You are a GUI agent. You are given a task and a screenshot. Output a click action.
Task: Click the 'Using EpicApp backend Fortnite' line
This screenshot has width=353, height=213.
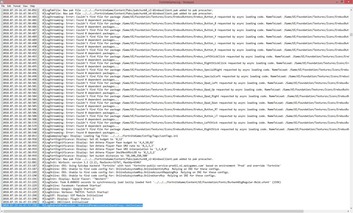[141, 165]
